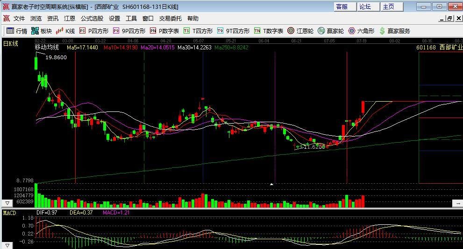
Task: Click the 11.6200 low price label
Action: pyautogui.click(x=314, y=147)
